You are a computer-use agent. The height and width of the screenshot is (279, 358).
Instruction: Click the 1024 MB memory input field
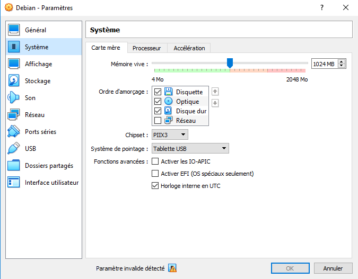tap(325, 64)
